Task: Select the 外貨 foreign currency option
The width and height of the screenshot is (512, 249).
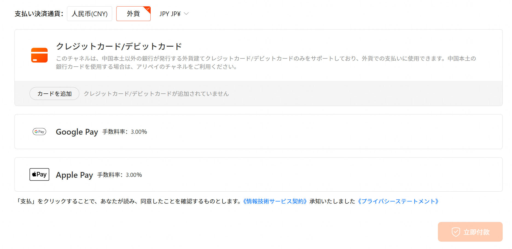Action: pyautogui.click(x=133, y=14)
